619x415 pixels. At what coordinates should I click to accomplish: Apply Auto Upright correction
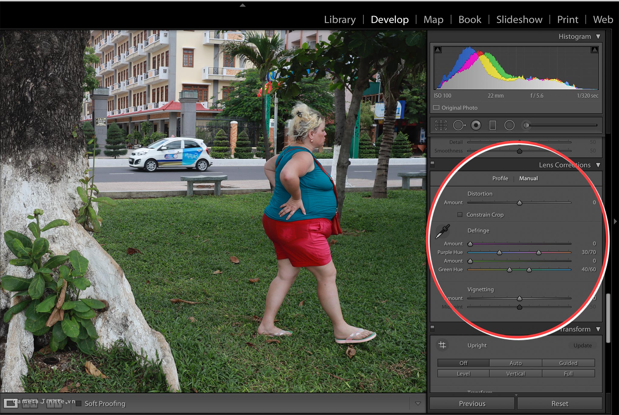pos(516,363)
